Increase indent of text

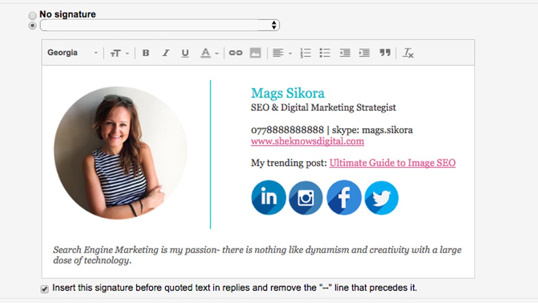tap(364, 53)
